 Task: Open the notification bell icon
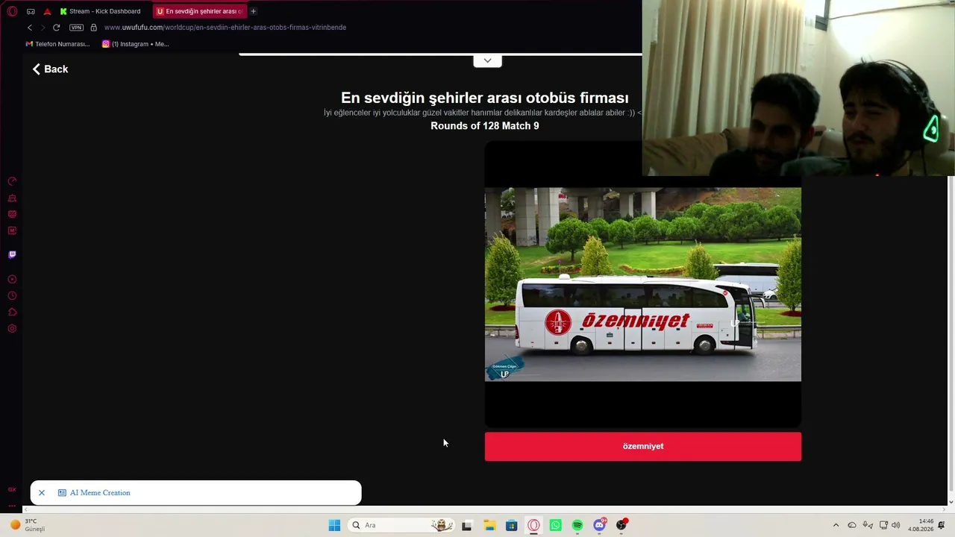pyautogui.click(x=942, y=525)
